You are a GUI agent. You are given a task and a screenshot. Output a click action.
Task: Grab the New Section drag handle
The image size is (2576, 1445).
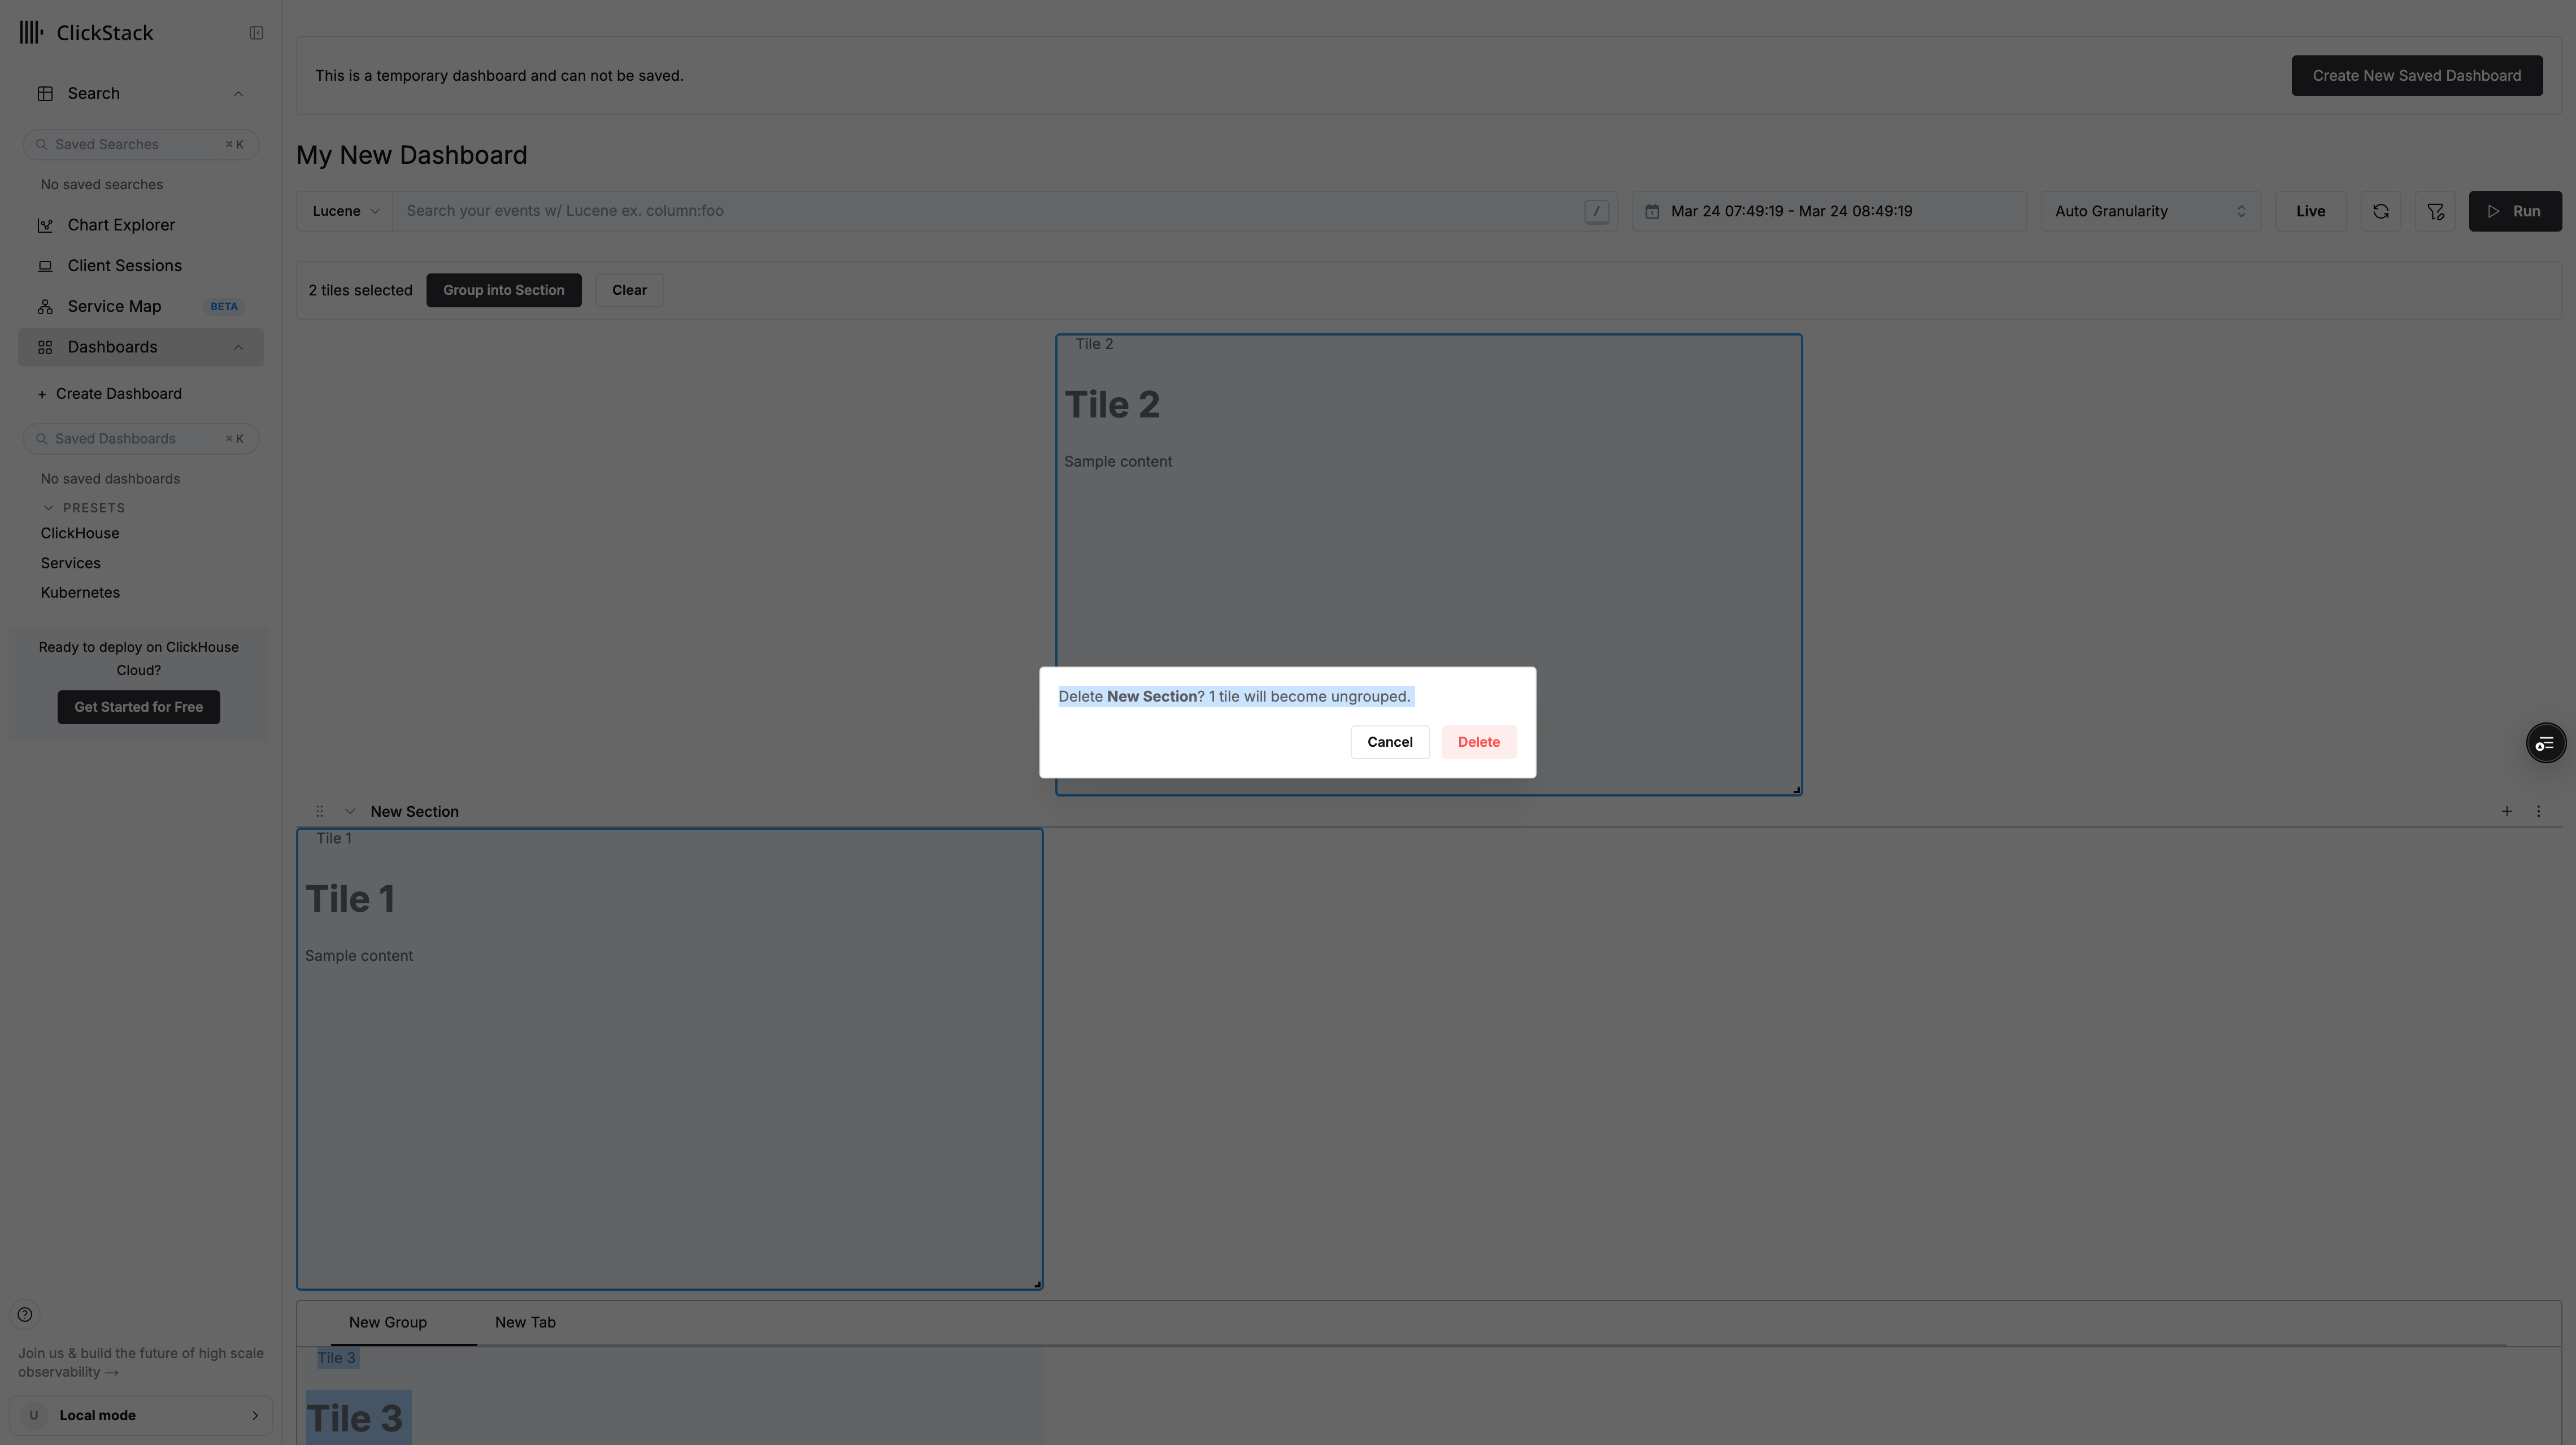319,811
